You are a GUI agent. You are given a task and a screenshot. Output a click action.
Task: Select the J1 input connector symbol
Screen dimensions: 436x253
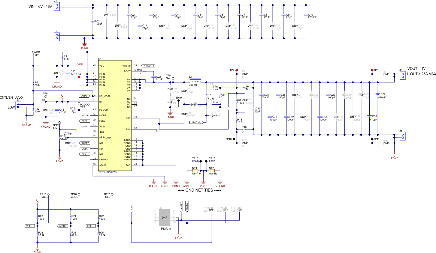tap(57, 6)
